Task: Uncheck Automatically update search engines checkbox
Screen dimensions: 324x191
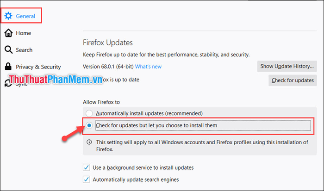Action: click(87, 179)
